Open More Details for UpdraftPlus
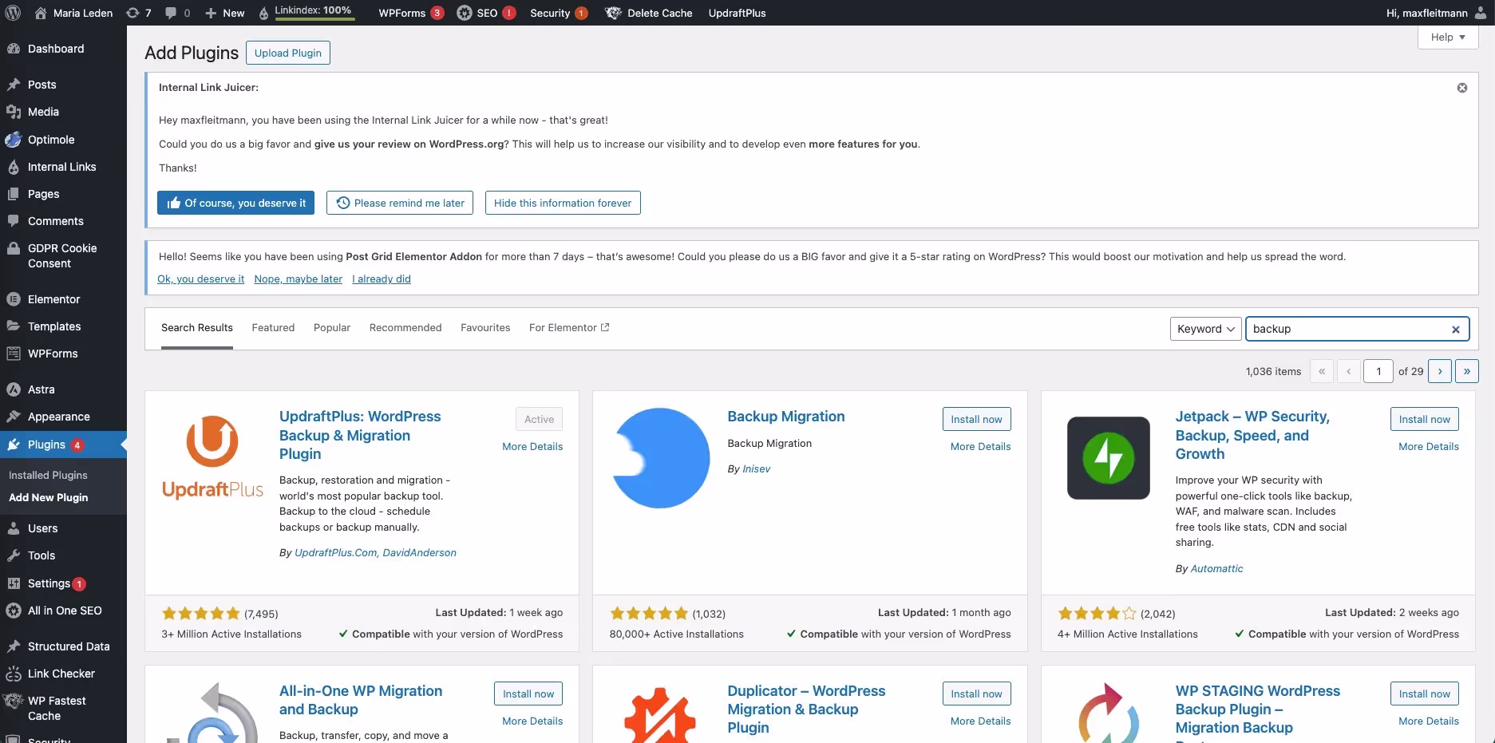The height and width of the screenshot is (743, 1495). pos(532,447)
